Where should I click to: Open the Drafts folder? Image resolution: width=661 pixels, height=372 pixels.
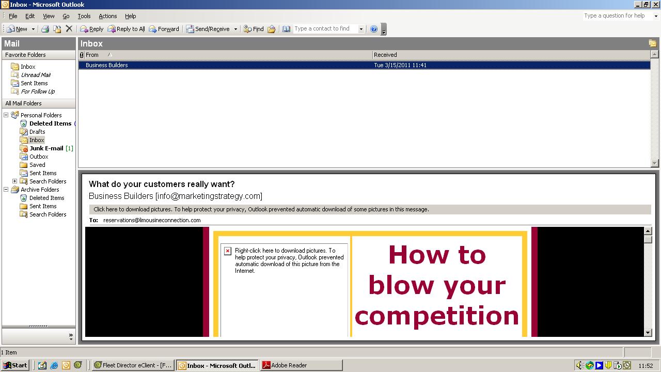pos(37,132)
